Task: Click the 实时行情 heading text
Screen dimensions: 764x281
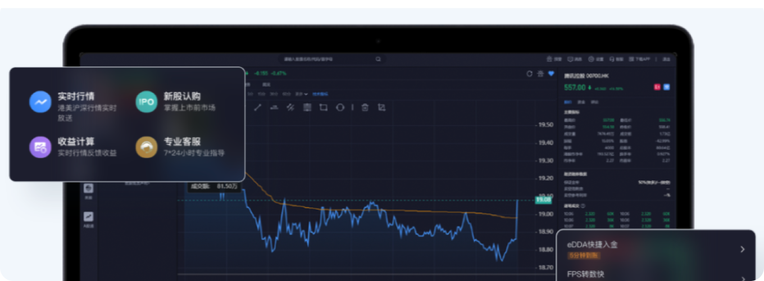Action: [x=76, y=97]
